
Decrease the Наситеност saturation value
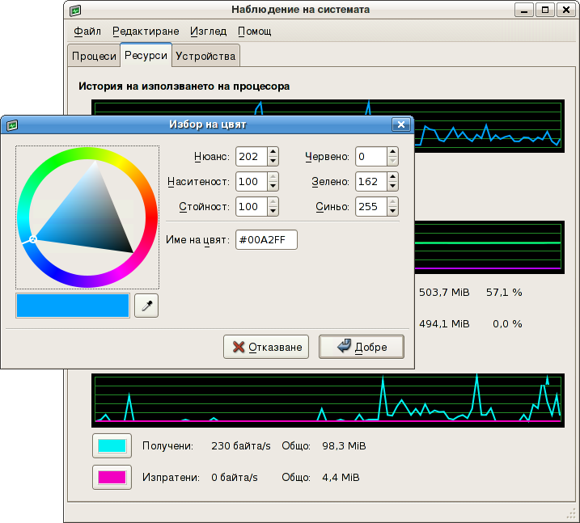pyautogui.click(x=273, y=186)
